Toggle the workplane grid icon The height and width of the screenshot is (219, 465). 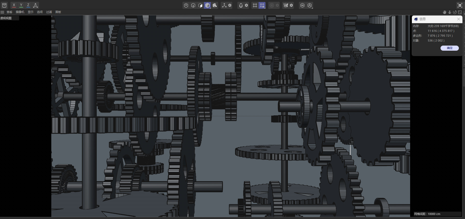[x=255, y=5]
